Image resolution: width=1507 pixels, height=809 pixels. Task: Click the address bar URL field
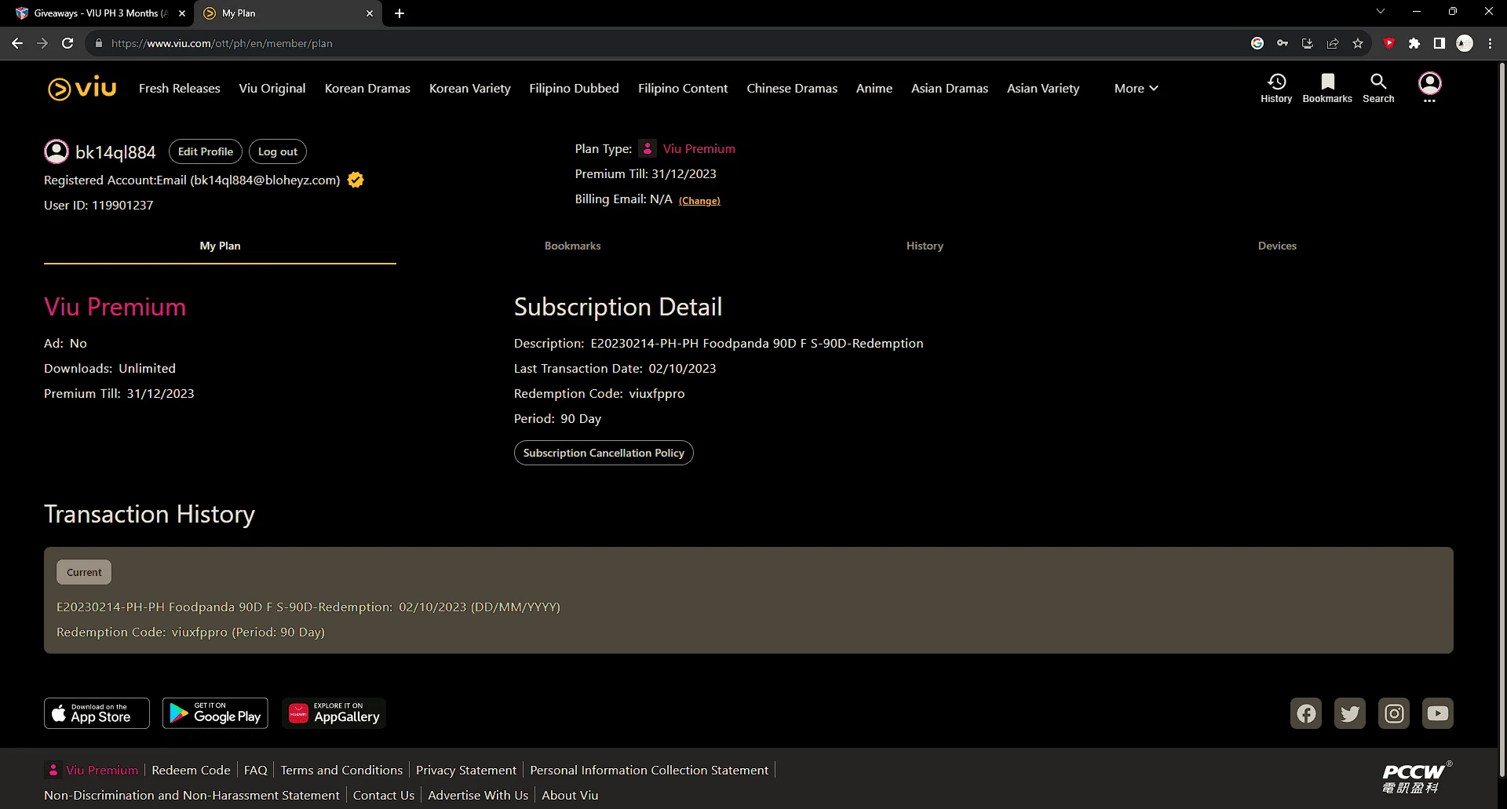point(667,43)
